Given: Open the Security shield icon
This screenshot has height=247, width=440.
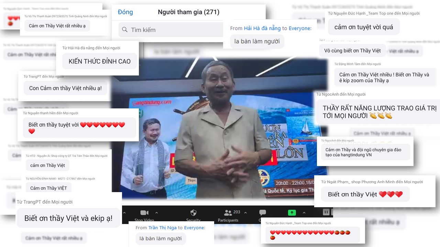Looking at the screenshot, I should tap(194, 213).
